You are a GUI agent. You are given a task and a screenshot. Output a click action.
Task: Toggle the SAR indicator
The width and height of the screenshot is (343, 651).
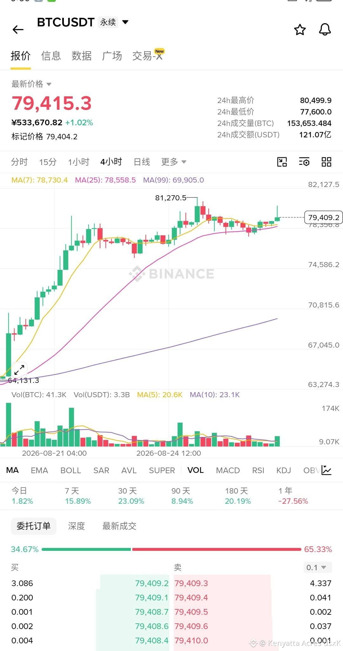pos(101,470)
